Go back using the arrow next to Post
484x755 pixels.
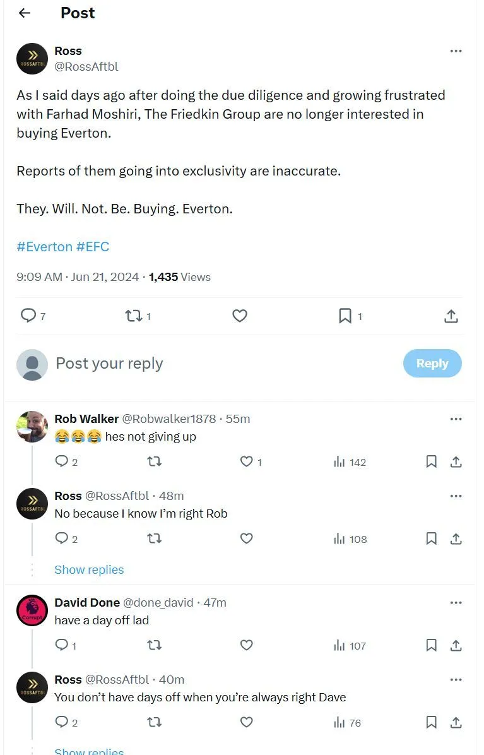click(25, 13)
